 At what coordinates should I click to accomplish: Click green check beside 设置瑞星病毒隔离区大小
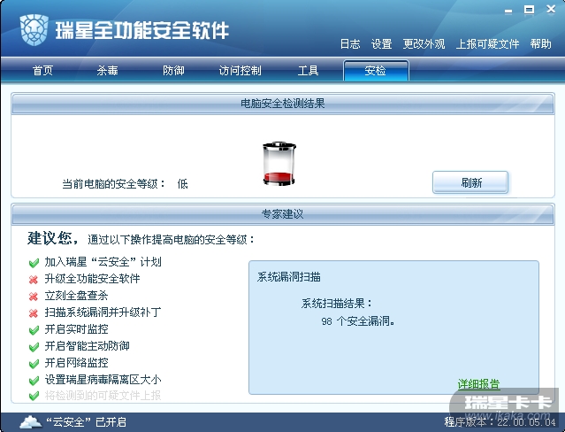pyautogui.click(x=34, y=381)
